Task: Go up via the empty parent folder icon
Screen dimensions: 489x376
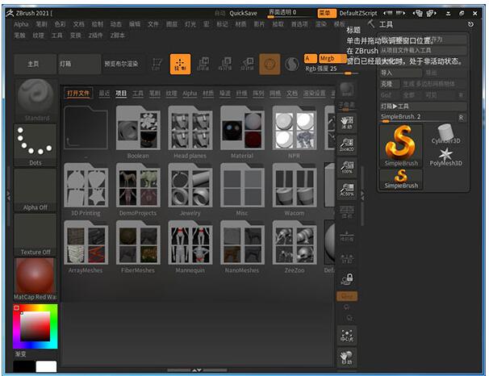Action: click(86, 127)
